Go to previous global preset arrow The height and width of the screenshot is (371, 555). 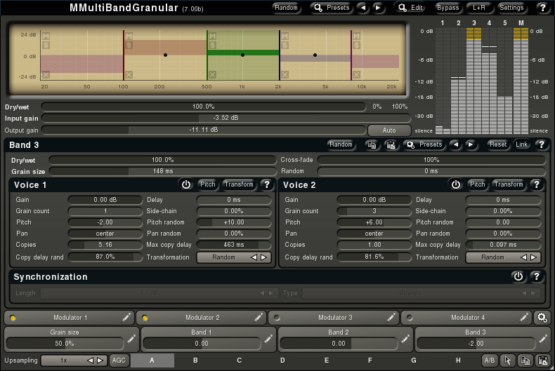point(363,8)
